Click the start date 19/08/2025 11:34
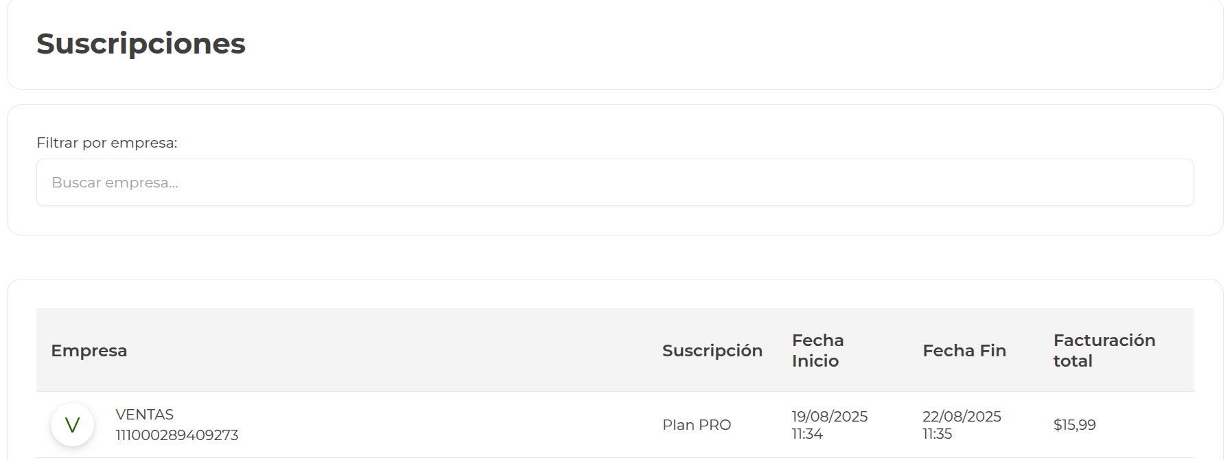The height and width of the screenshot is (460, 1232). point(828,424)
